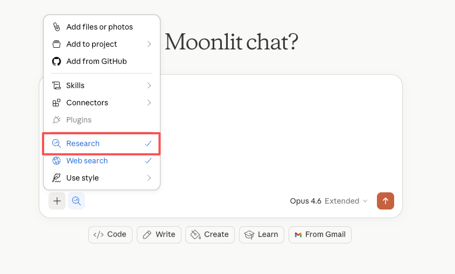
Task: Click the Plugins plug icon
Action: (57, 120)
